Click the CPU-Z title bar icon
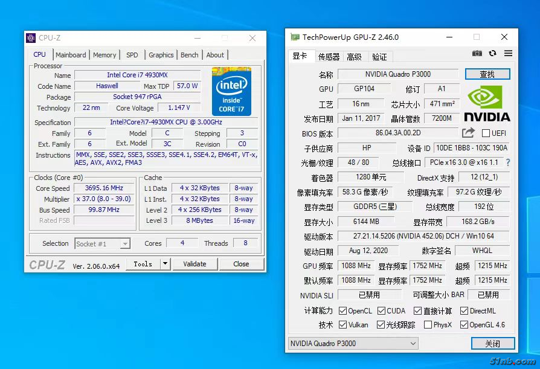The height and width of the screenshot is (369, 540). [31, 38]
